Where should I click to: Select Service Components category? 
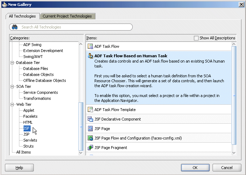click(x=40, y=92)
